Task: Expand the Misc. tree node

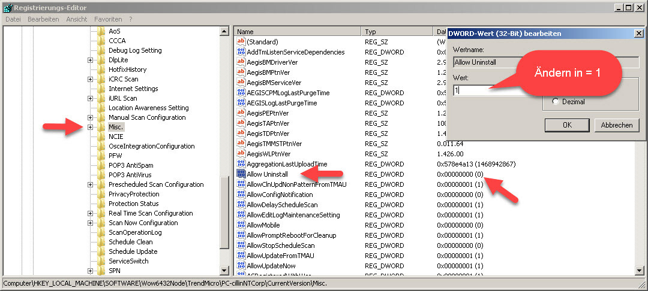Action: [90, 127]
